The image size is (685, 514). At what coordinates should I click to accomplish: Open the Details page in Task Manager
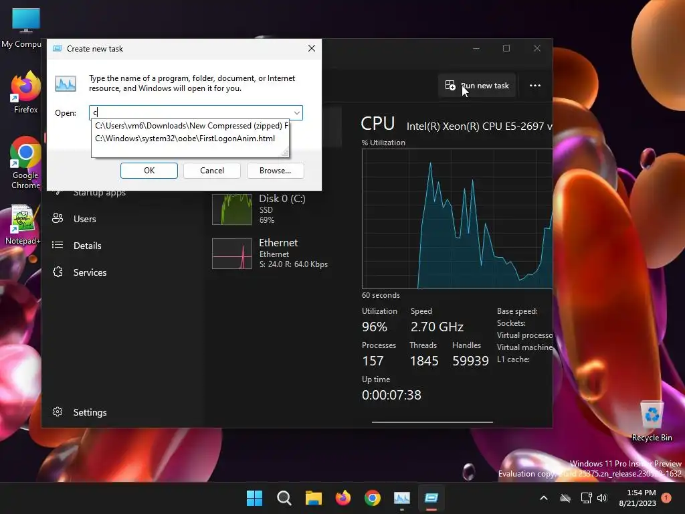[88, 246]
